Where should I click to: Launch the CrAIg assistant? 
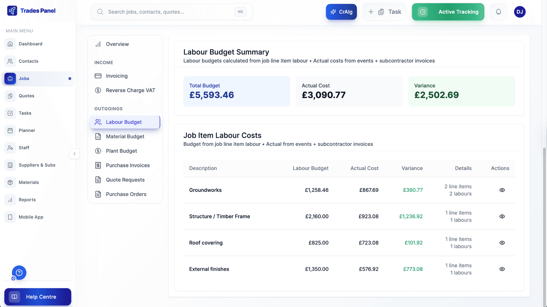(341, 12)
